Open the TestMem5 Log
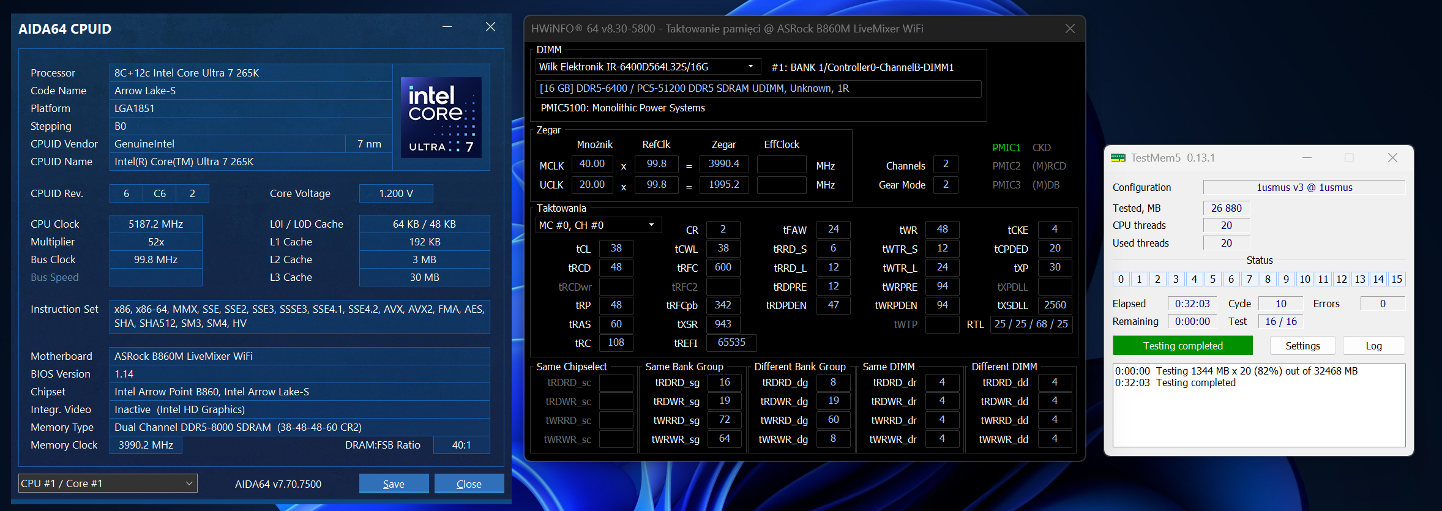 pos(1373,346)
